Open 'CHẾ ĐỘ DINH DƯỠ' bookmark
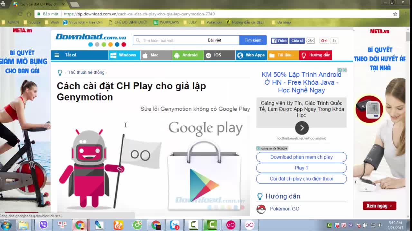 point(128,22)
